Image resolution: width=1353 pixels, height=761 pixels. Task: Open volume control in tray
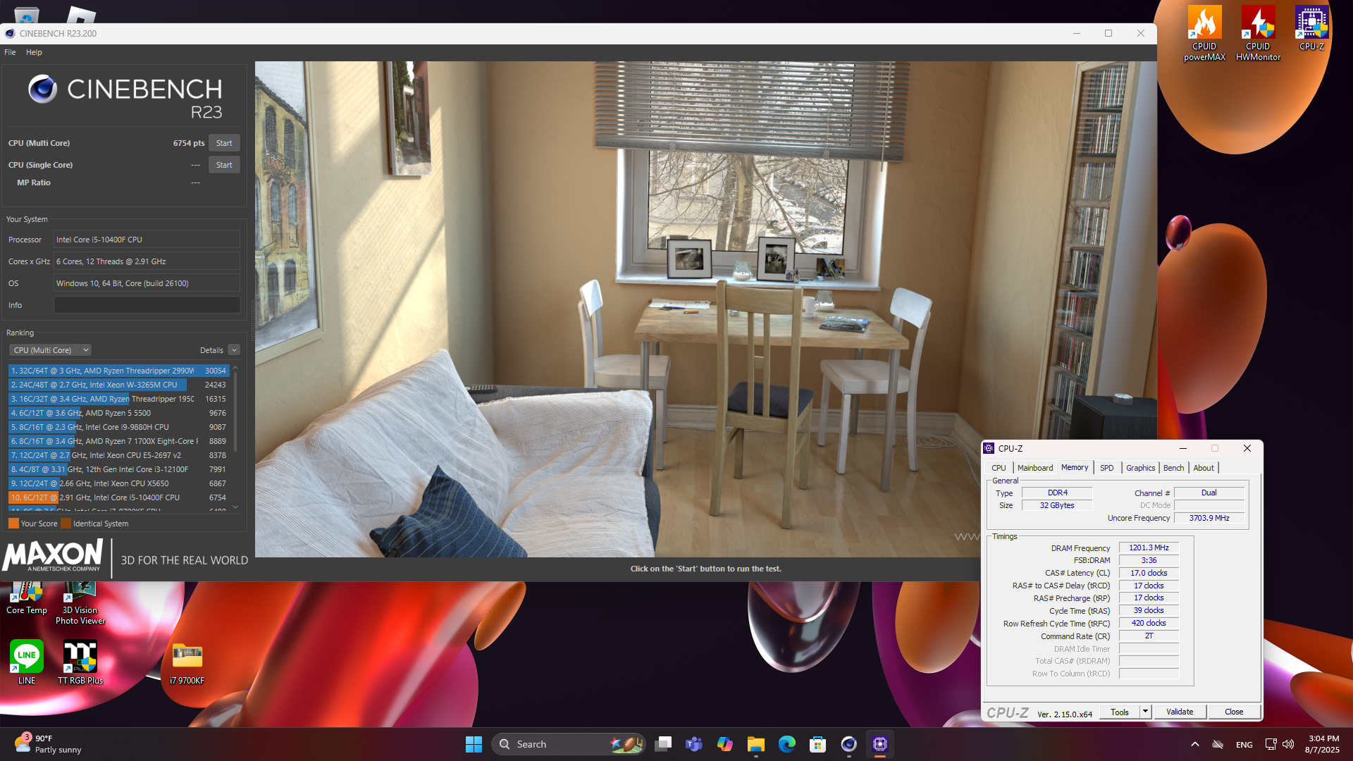tap(1288, 744)
